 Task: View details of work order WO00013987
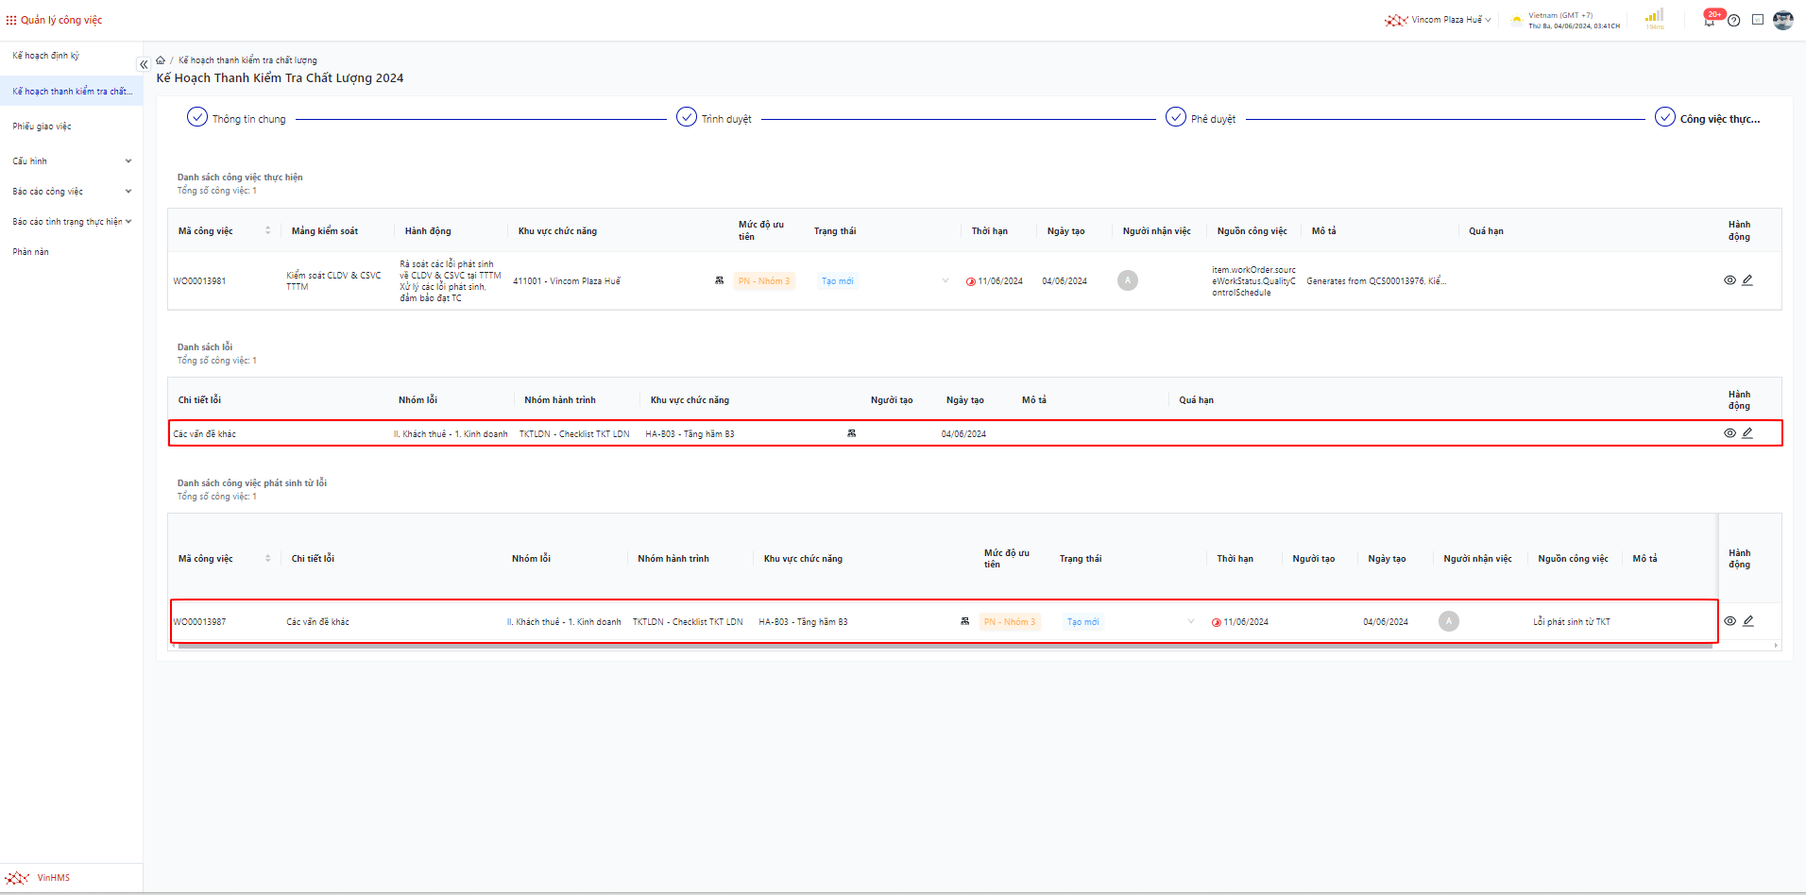pyautogui.click(x=1729, y=621)
